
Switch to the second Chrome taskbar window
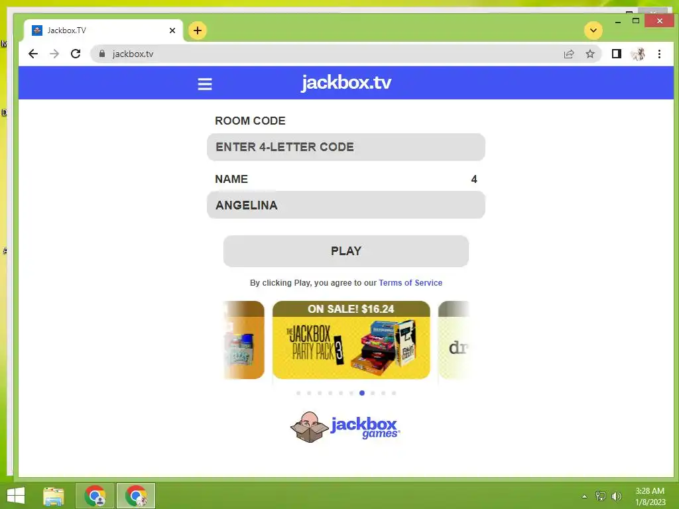[136, 496]
